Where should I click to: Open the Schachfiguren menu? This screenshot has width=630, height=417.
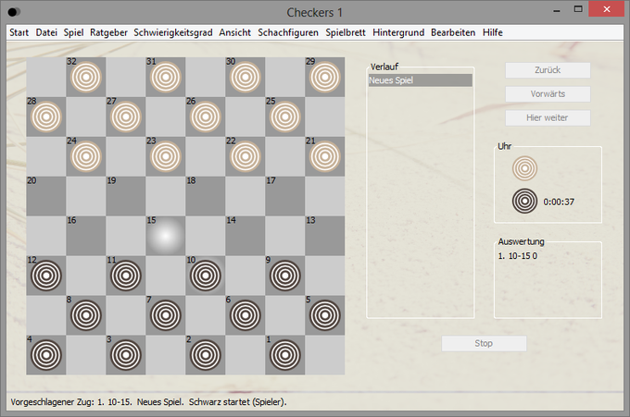(x=288, y=32)
